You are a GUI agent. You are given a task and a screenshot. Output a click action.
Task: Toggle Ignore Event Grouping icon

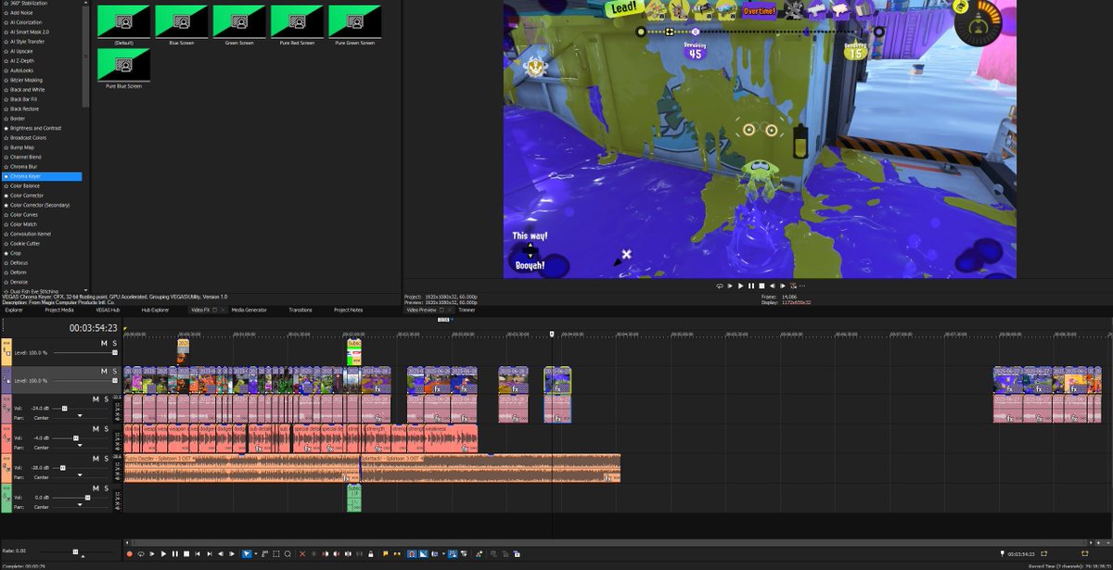point(464,554)
